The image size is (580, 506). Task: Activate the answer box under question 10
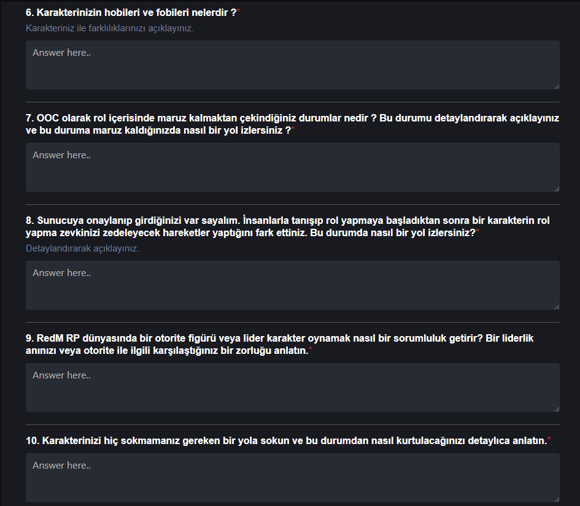coord(293,478)
